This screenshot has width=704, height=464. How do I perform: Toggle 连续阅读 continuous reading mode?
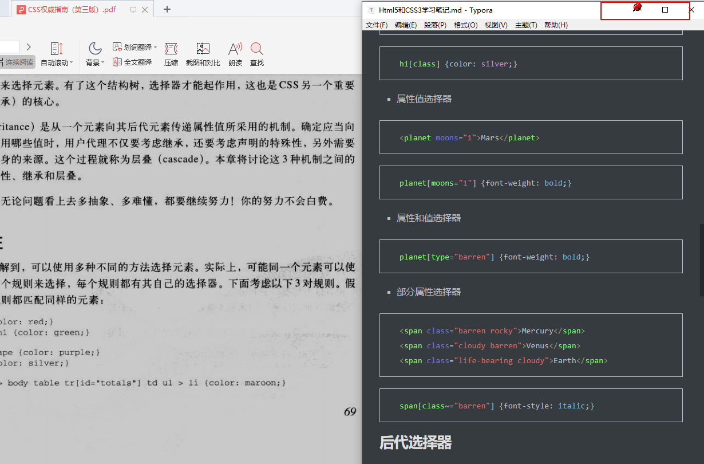pyautogui.click(x=18, y=62)
